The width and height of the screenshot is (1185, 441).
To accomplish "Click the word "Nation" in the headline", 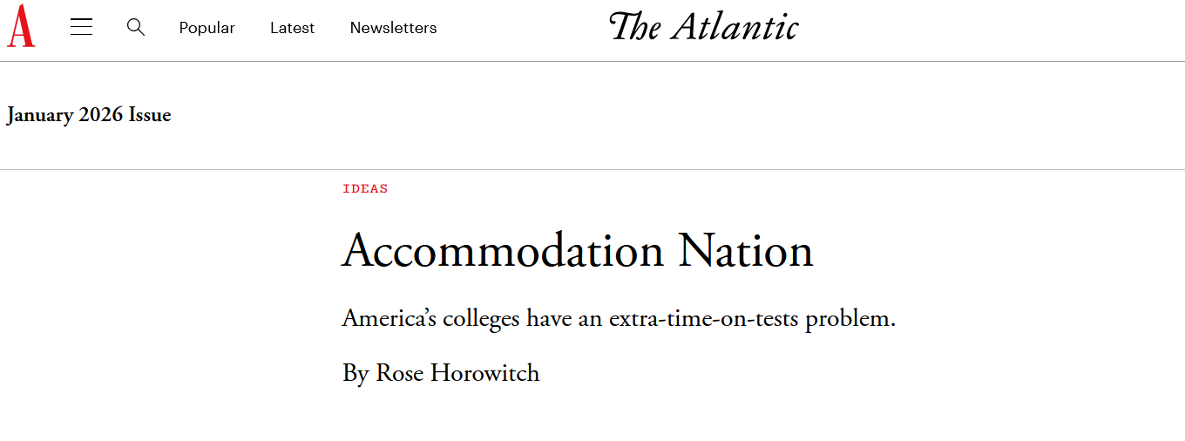I will coord(745,251).
